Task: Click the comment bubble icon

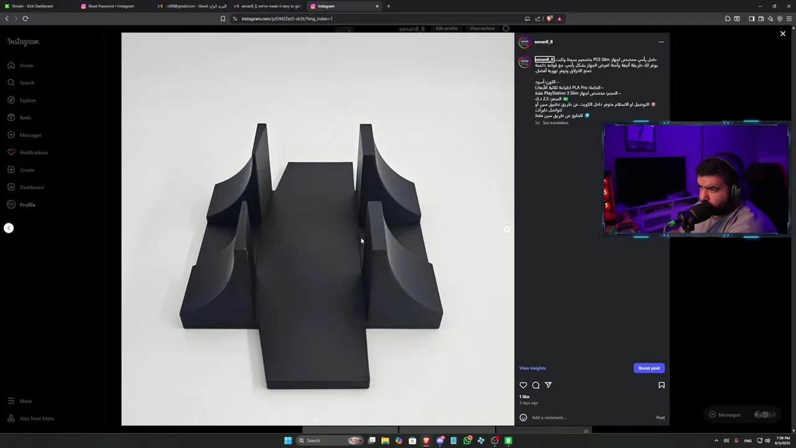Action: click(535, 385)
